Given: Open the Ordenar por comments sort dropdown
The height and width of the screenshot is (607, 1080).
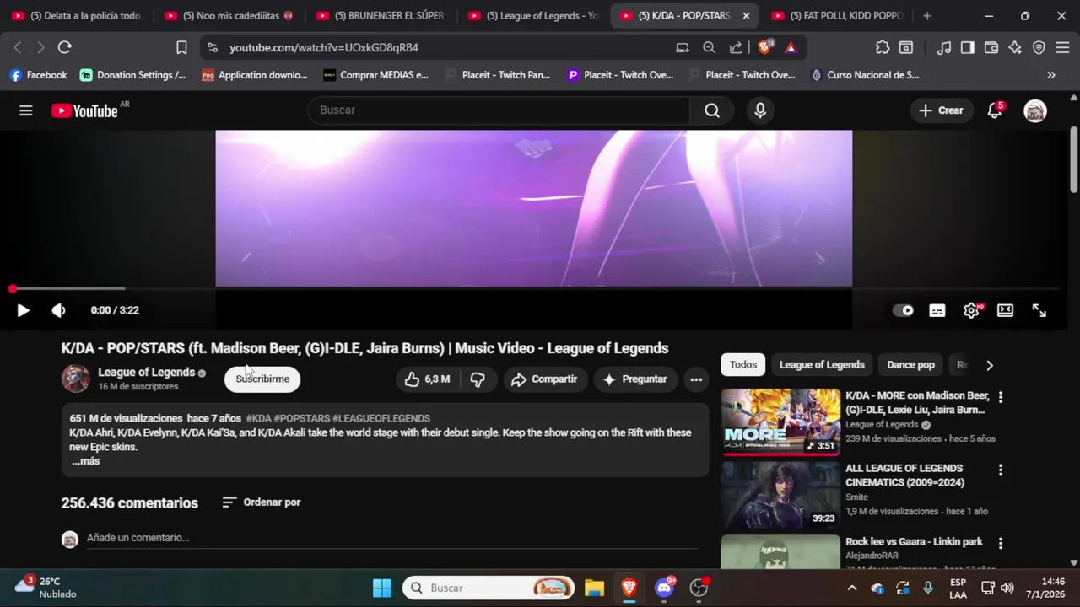Looking at the screenshot, I should click(x=262, y=502).
